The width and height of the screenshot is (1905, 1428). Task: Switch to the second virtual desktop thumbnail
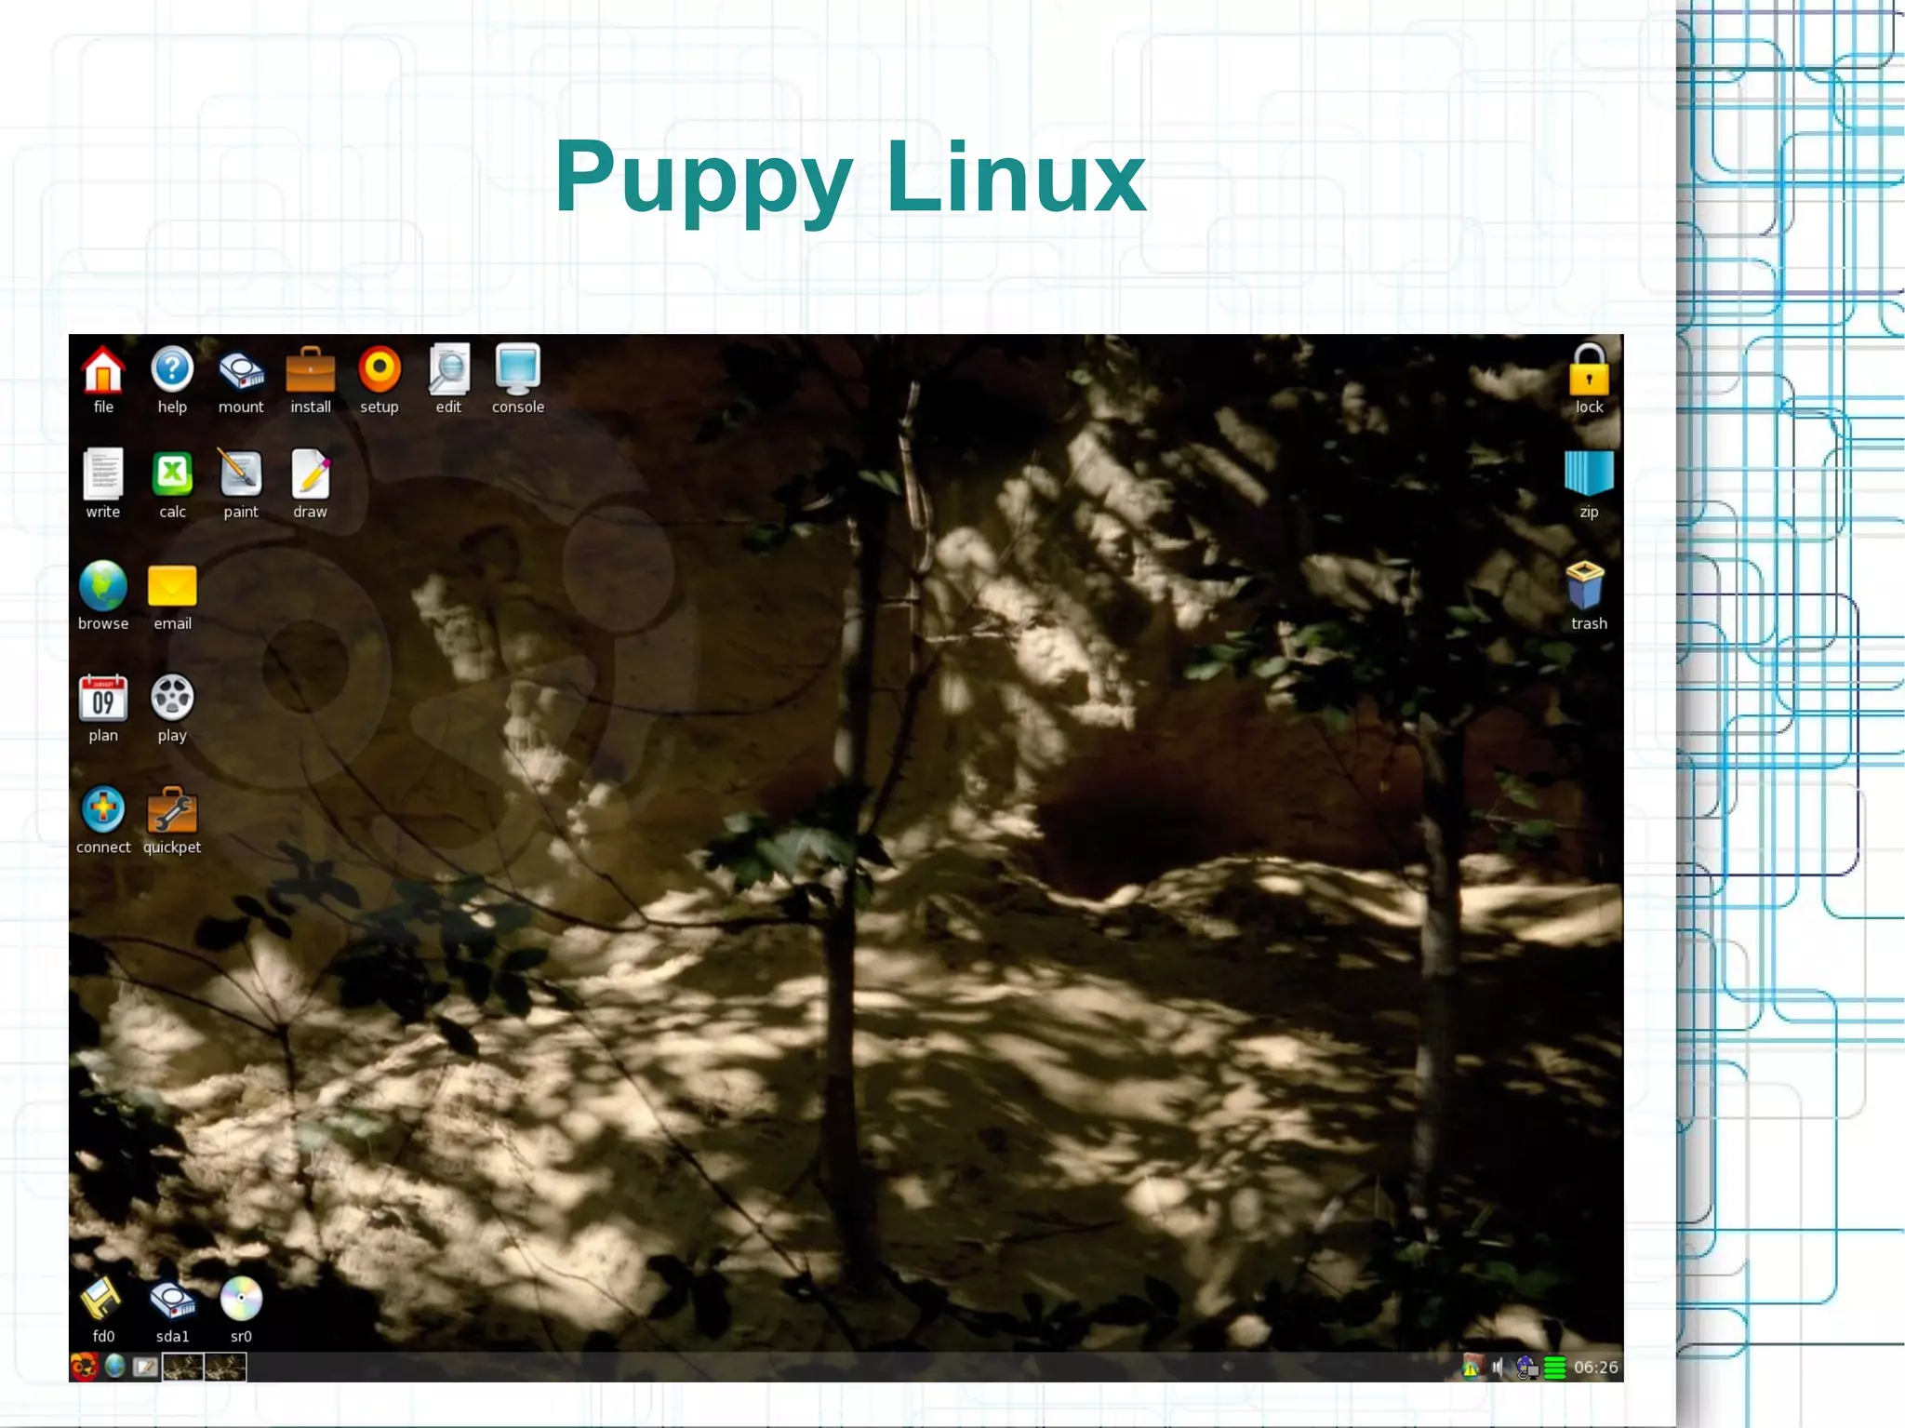click(x=225, y=1367)
